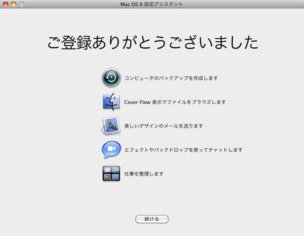
Task: Open the Mail stamp icon
Action: (x=111, y=126)
